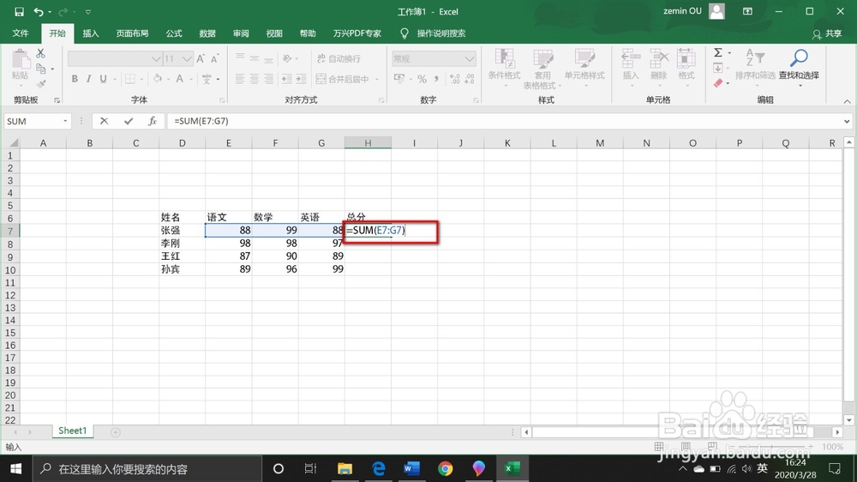857x482 pixels.
Task: Click 操作说明搜索 search box
Action: coord(441,33)
